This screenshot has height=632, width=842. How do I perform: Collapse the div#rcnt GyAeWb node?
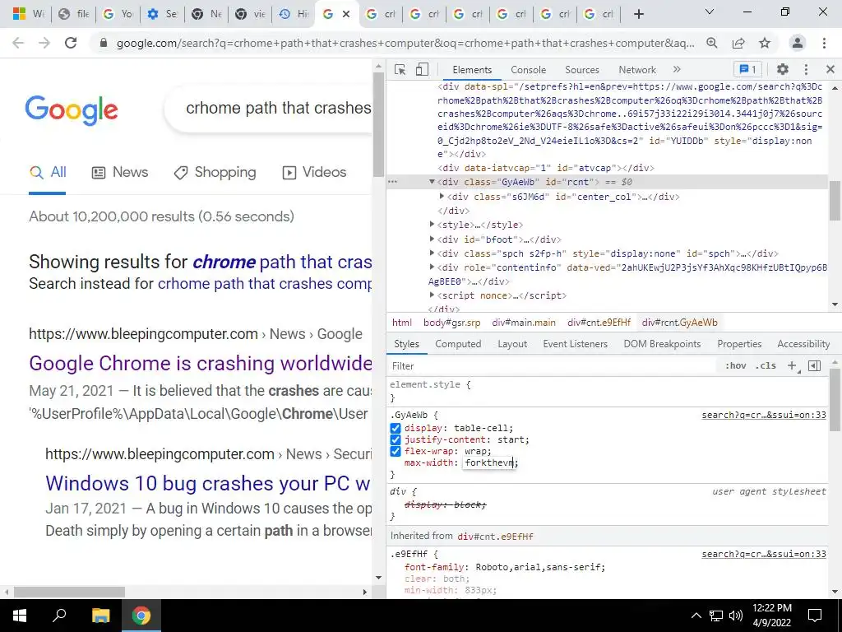click(432, 182)
